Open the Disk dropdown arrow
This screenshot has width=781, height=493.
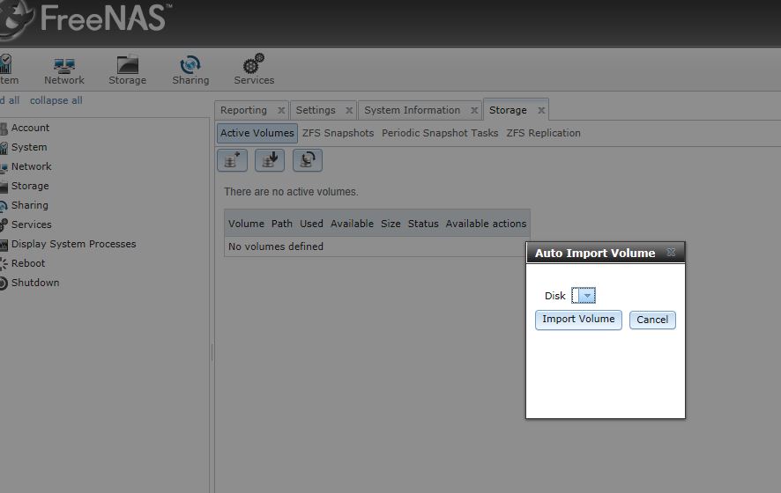point(587,296)
